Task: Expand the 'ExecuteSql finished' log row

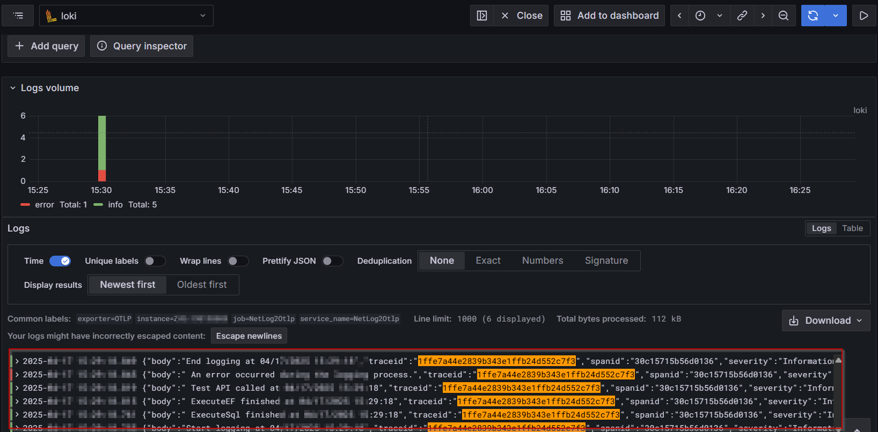Action: coord(17,415)
